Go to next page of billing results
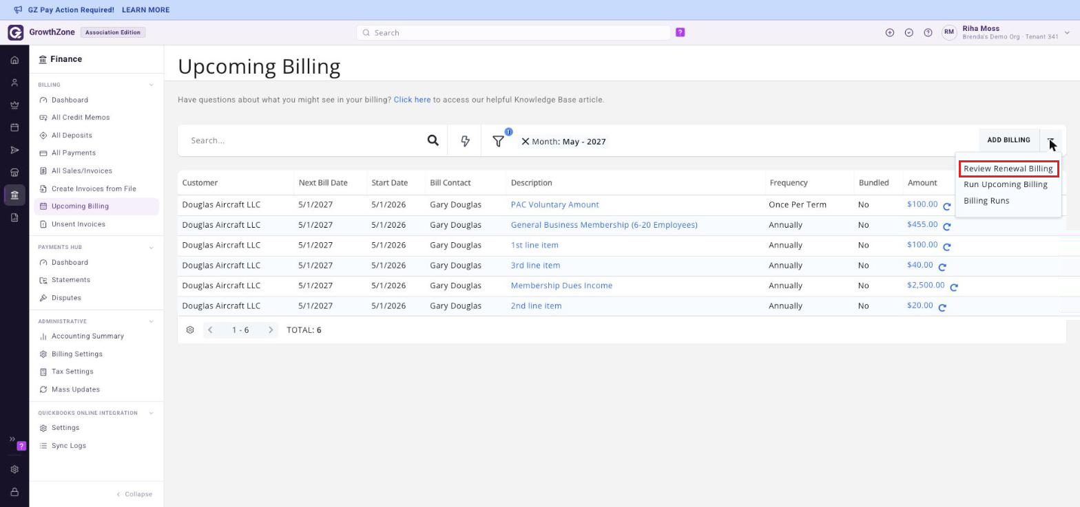The width and height of the screenshot is (1080, 507). tap(271, 330)
